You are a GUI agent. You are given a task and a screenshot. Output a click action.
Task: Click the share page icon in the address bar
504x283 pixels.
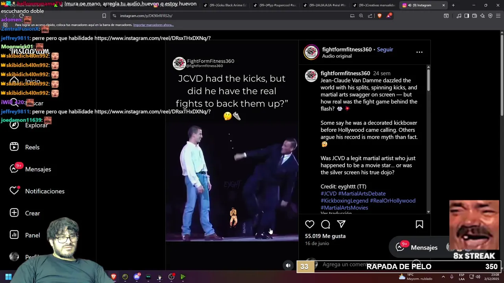pos(370,16)
